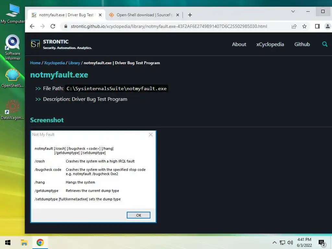Image resolution: width=332 pixels, height=249 pixels.
Task: Open the xCyclopedia menu item
Action: pos(270,44)
